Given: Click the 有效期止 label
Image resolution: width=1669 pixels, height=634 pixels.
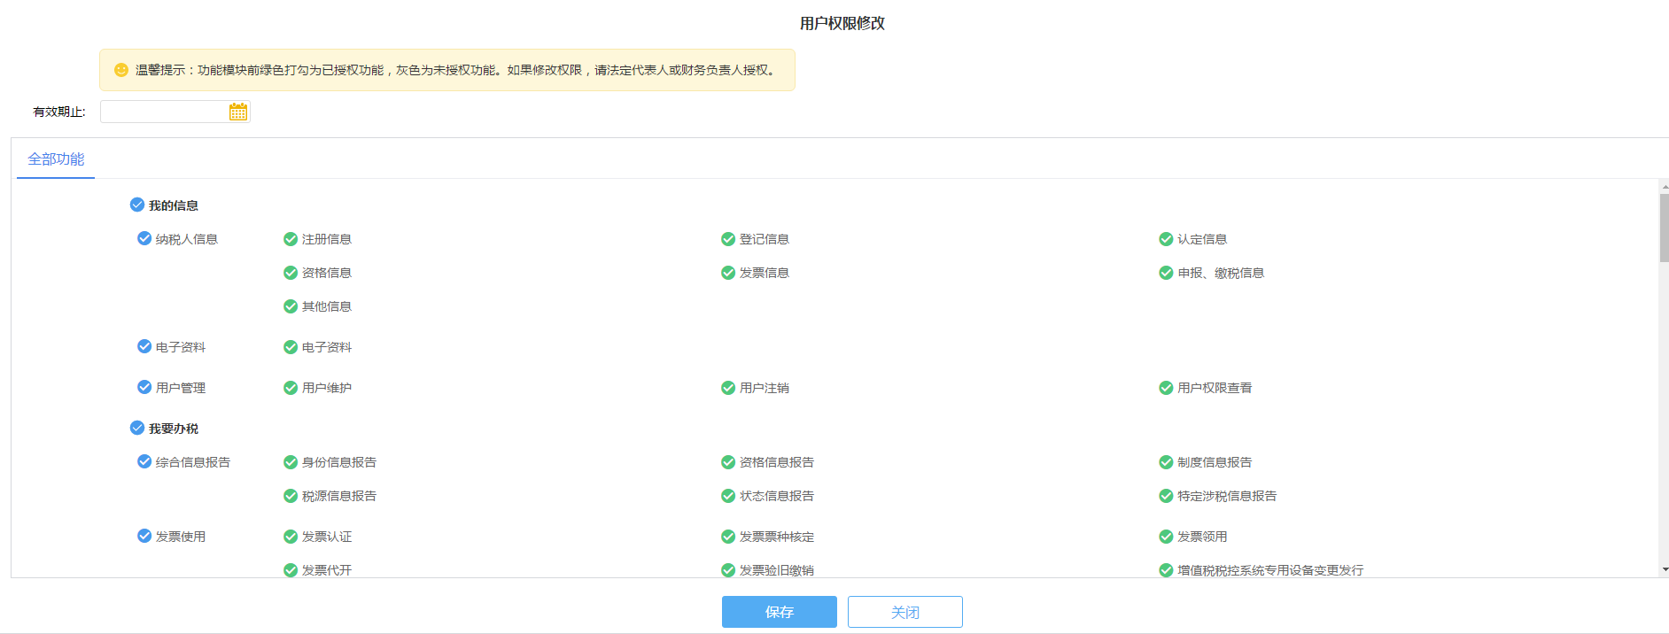Looking at the screenshot, I should (x=59, y=112).
